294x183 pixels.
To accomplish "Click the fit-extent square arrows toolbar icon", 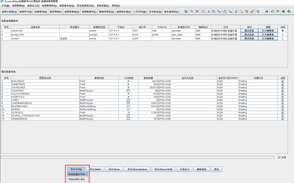I will (197, 11).
